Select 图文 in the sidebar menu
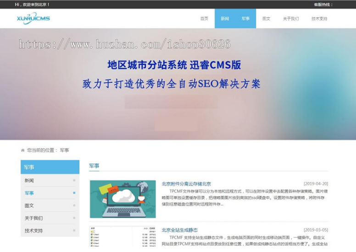This screenshot has height=252, width=356. pyautogui.click(x=29, y=205)
